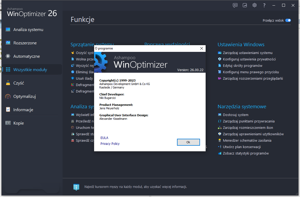Click the Utwórz plan konserwacji icon
This screenshot has height=197, width=300.
[220, 147]
